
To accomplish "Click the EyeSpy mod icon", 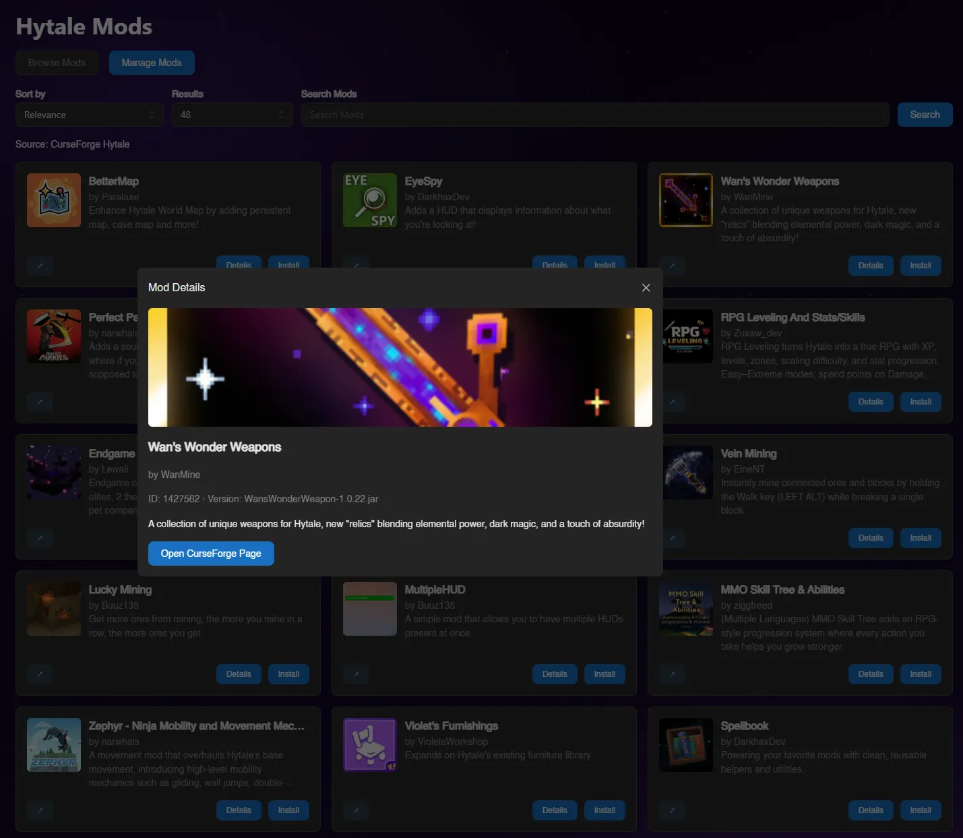I will (x=370, y=200).
